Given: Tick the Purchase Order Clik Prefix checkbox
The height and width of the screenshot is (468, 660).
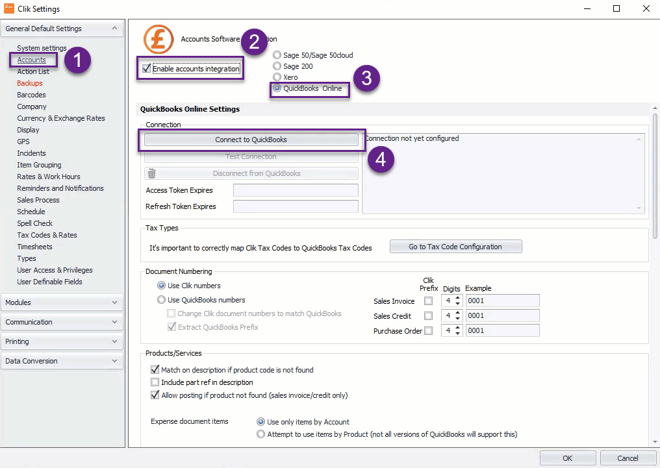Looking at the screenshot, I should 429,331.
